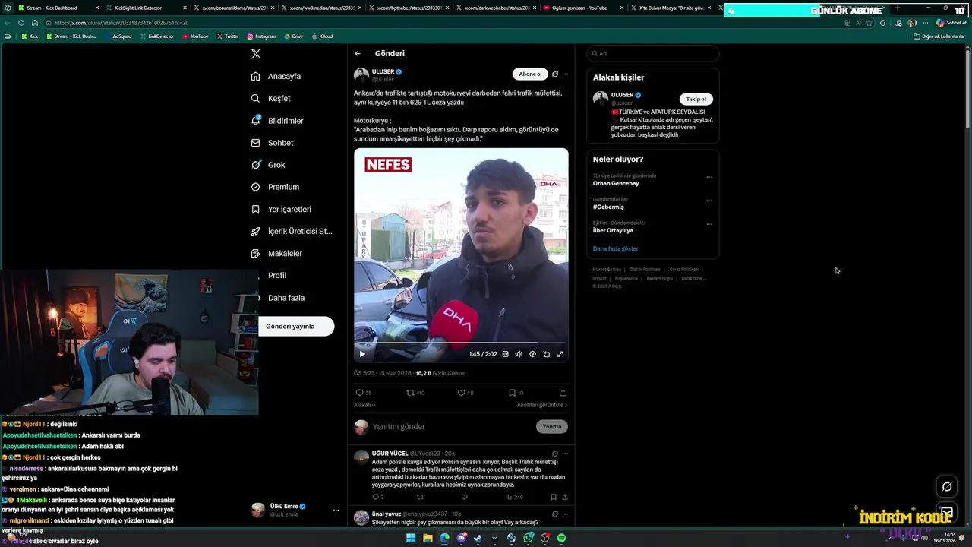This screenshot has height=547, width=972.
Task: Share UĞUR YÜCEL's reply
Action: (564, 497)
